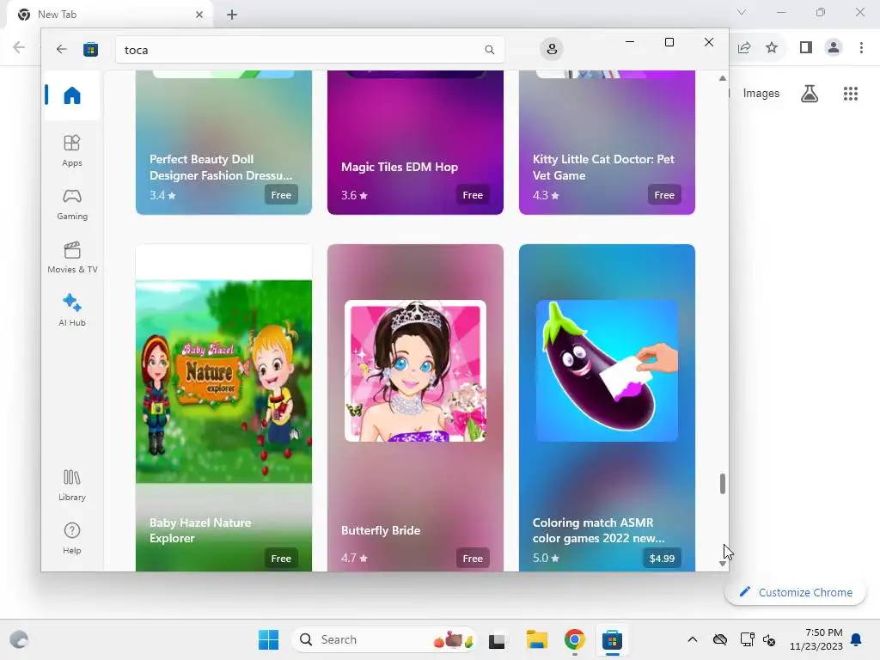Screen dimensions: 880x660
Task: Click Free button on Kitty Little Cat Doctor
Action: click(664, 195)
